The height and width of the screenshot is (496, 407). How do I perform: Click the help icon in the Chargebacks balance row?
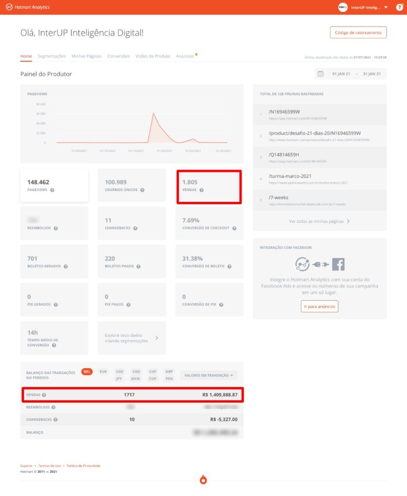(56, 420)
